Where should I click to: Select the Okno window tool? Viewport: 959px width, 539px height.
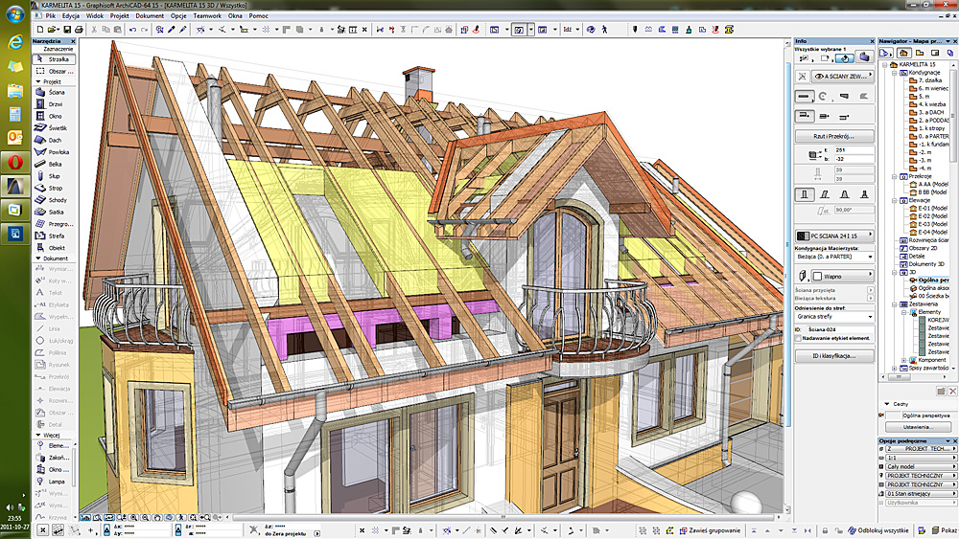tap(55, 116)
